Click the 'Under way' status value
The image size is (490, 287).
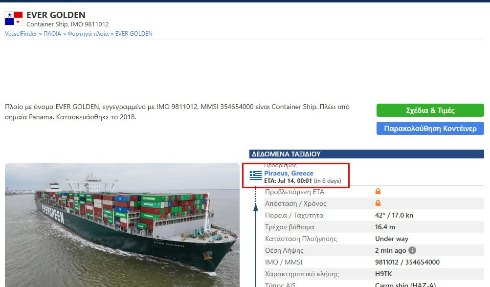click(392, 239)
